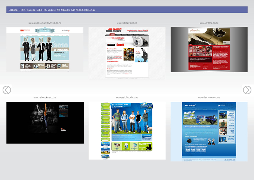Click the www.getahead.co.nz caption
This screenshot has width=254, height=180.
click(127, 97)
